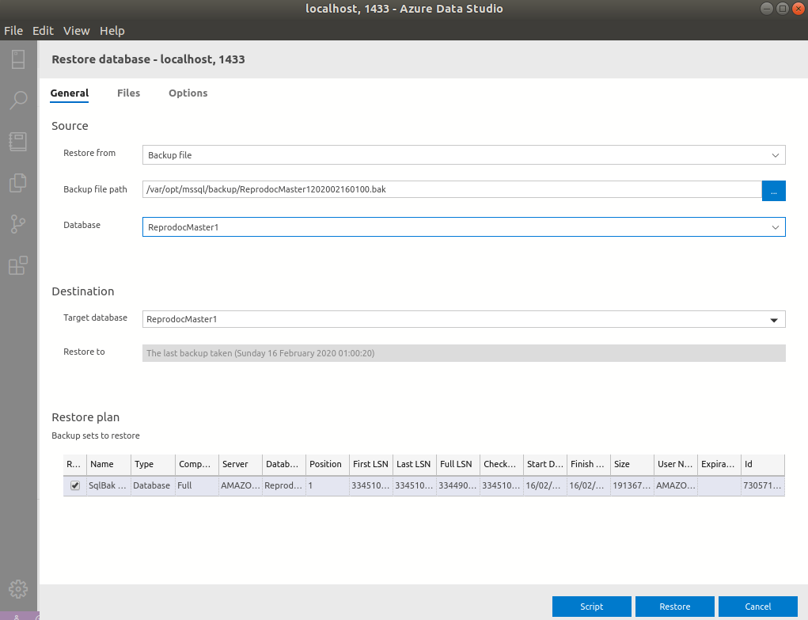Open the View menu

76,30
